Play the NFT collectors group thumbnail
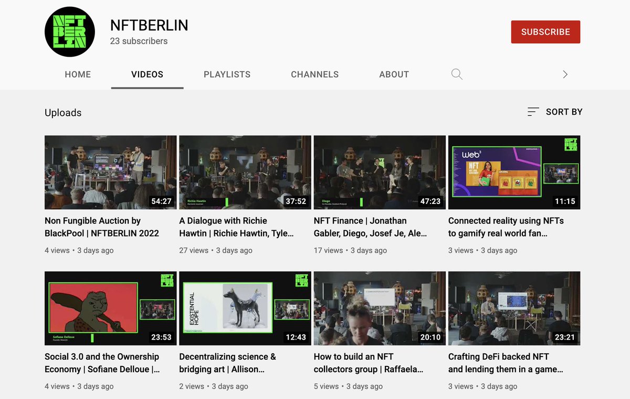630x399 pixels. [380, 308]
